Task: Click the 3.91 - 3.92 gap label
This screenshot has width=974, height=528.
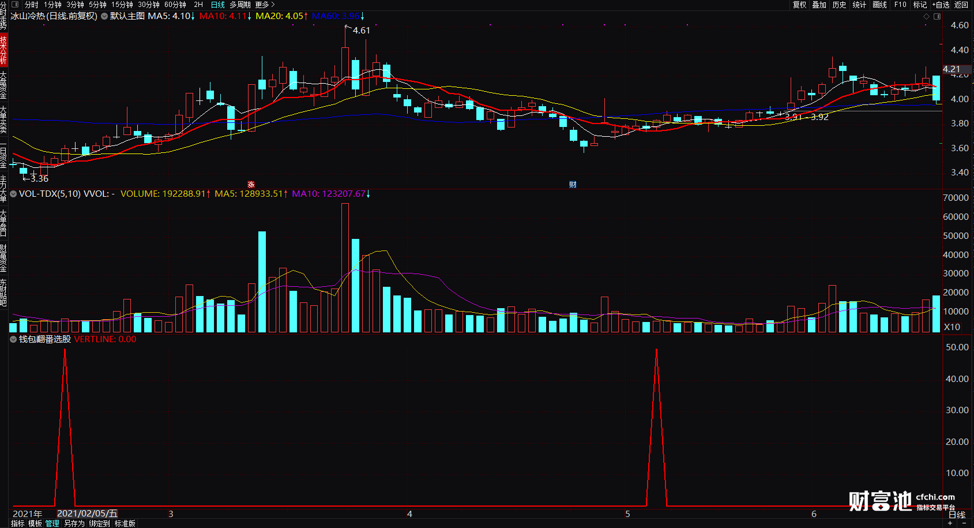Action: coord(806,117)
